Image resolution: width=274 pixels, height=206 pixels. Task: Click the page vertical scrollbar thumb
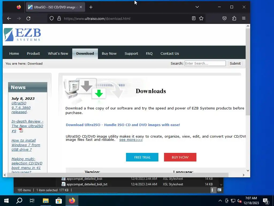coord(248,72)
